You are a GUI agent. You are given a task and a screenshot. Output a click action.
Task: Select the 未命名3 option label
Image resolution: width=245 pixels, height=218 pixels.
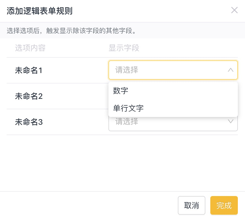click(x=29, y=122)
